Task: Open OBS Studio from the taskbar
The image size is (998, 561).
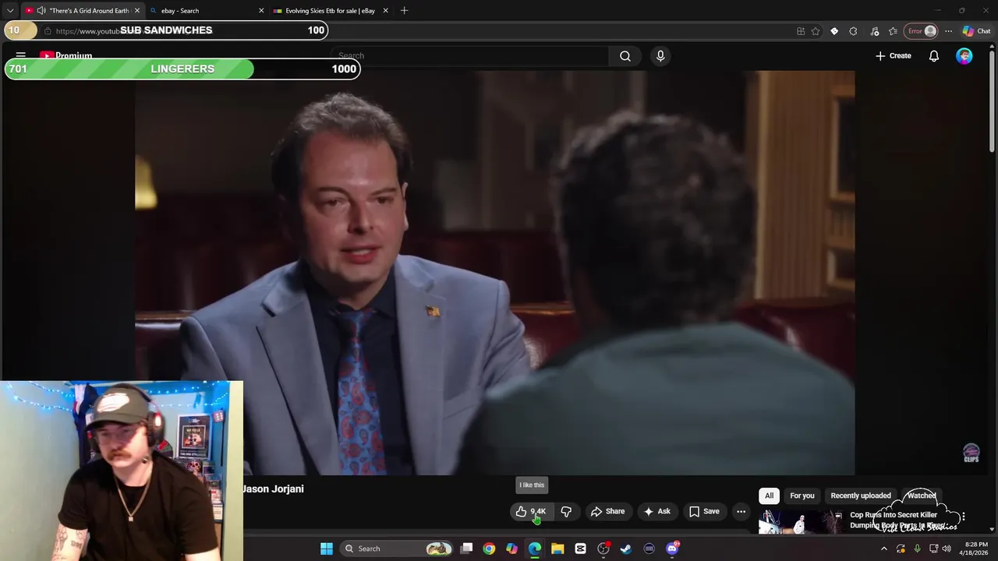Action: (603, 549)
